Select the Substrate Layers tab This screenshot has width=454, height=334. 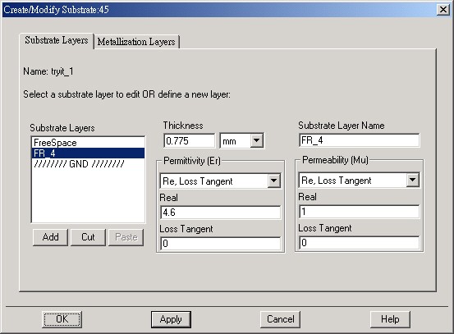57,40
